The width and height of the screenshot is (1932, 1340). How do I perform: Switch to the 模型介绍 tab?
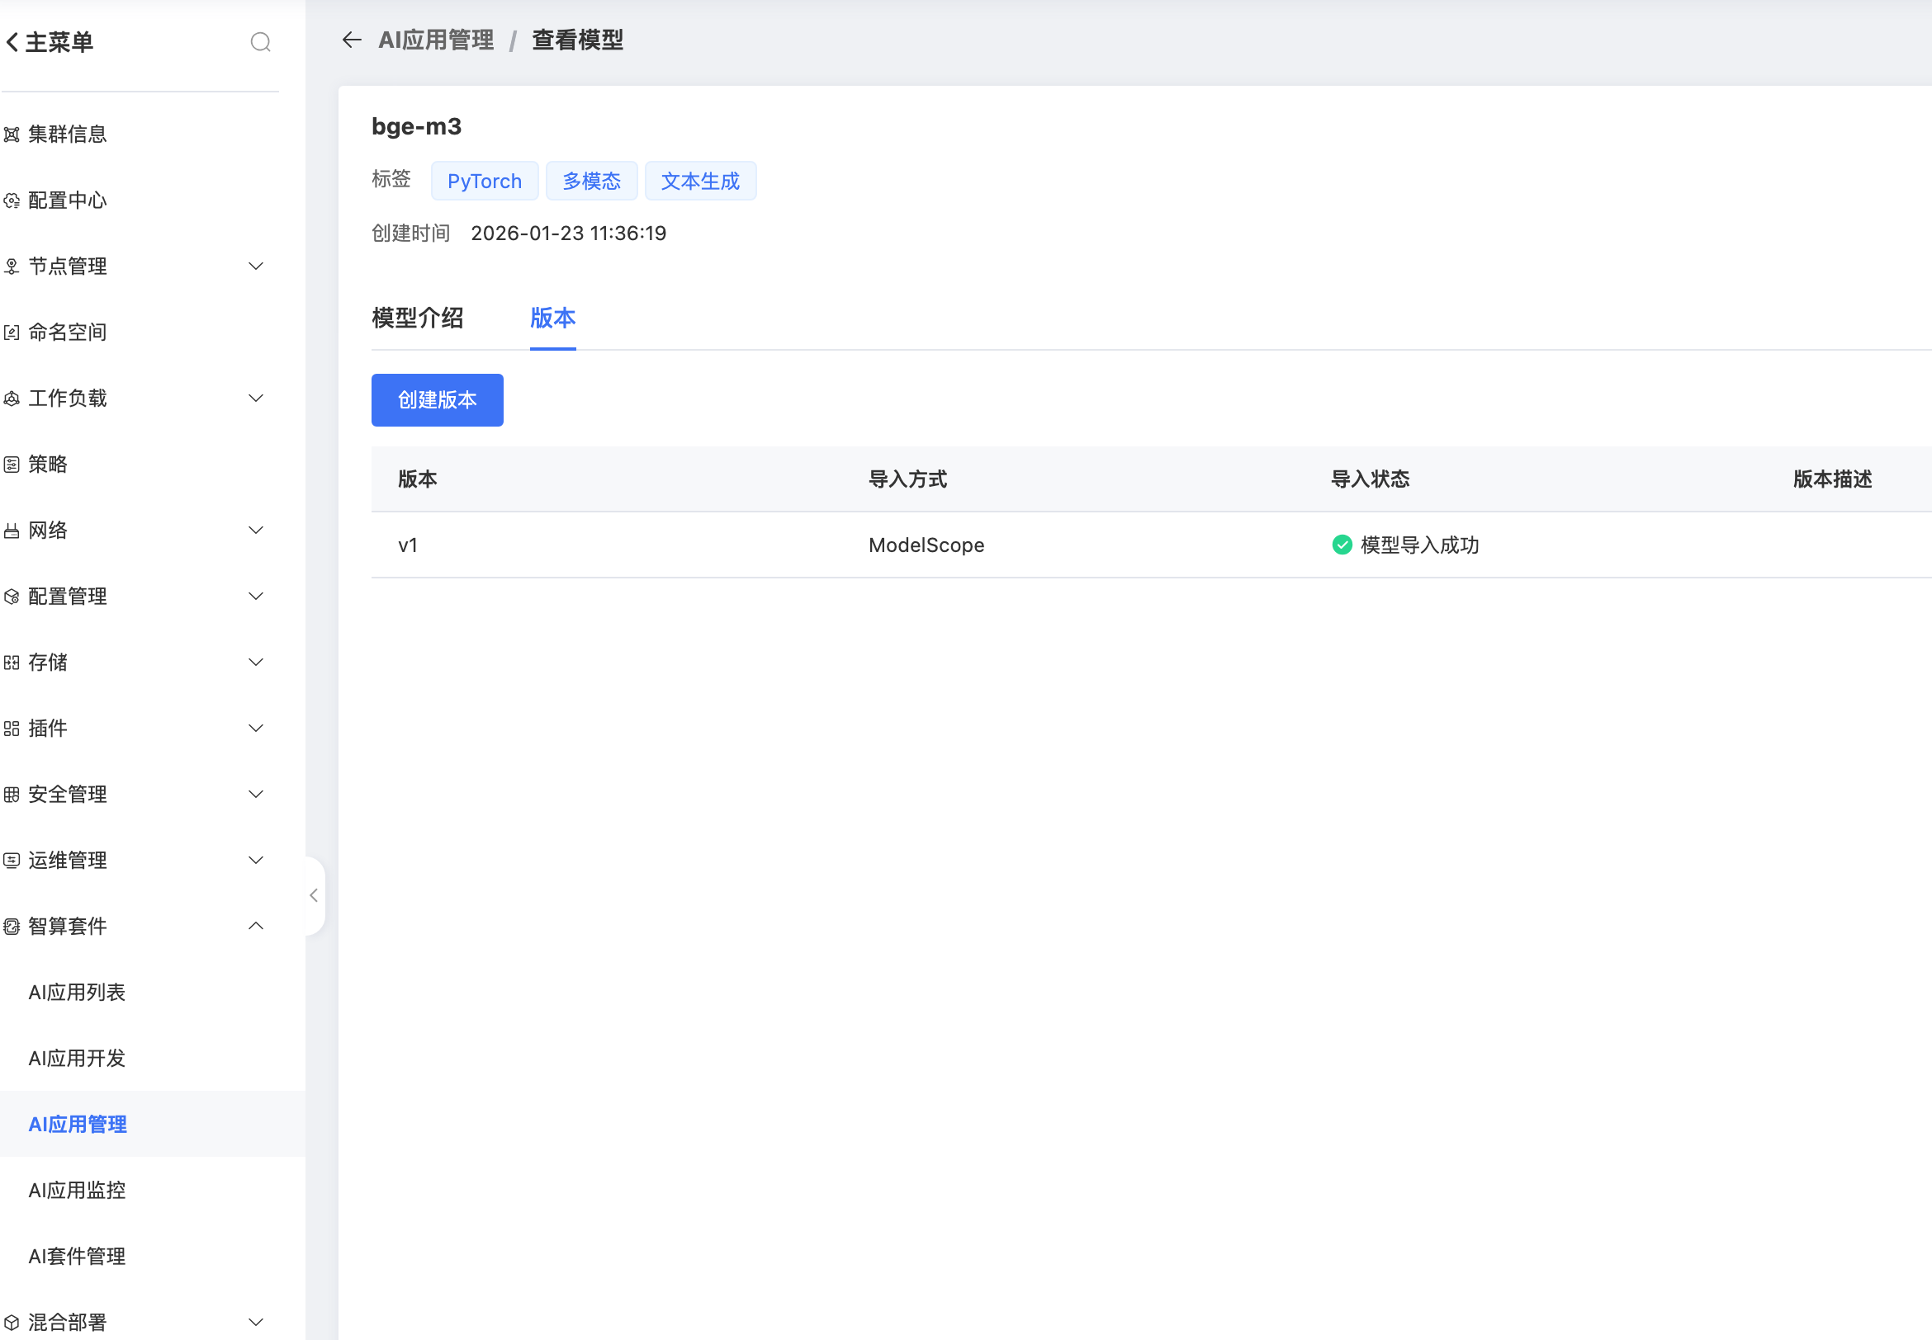point(418,318)
